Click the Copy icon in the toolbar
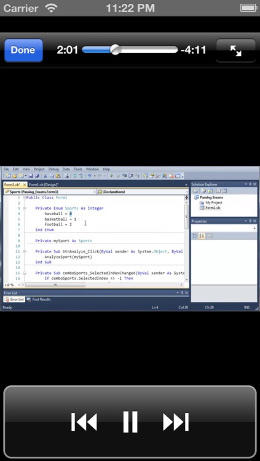 (52, 176)
